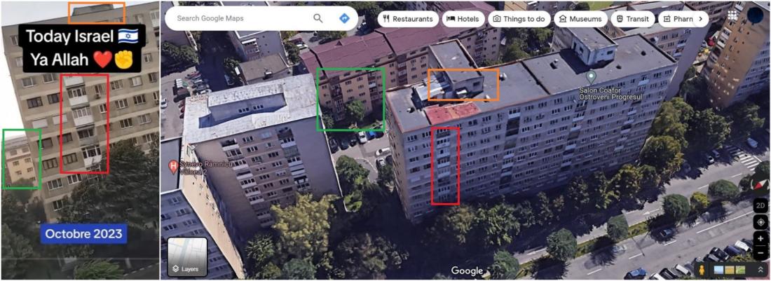Open Salon Coafor Ostroveni Progresul pin

(x=592, y=77)
